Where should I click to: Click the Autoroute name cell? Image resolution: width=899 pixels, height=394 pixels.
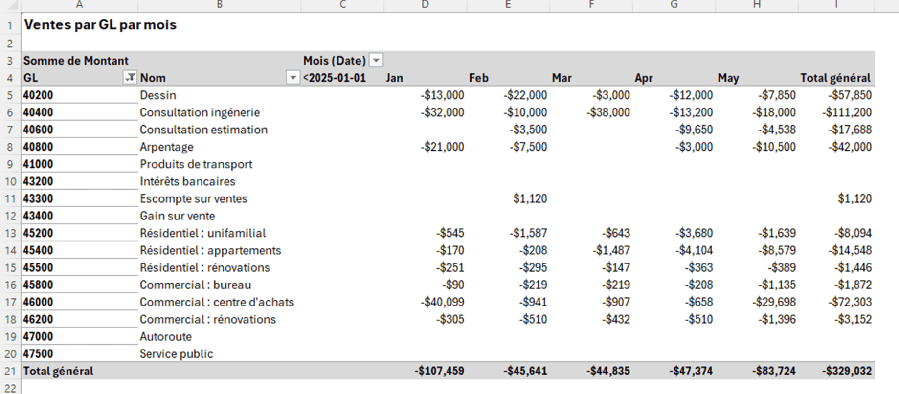(166, 336)
